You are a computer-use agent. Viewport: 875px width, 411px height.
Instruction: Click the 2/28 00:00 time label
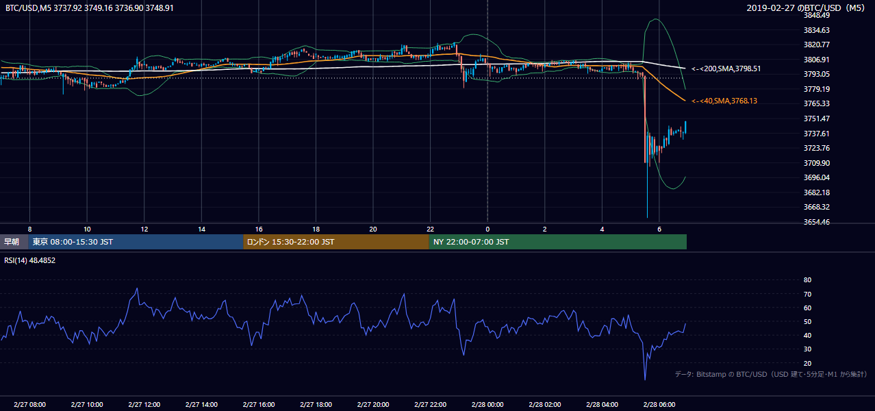click(x=487, y=405)
